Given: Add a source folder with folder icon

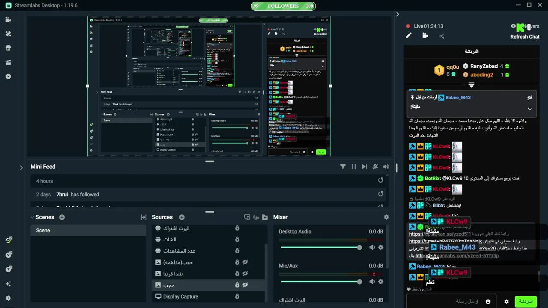Looking at the screenshot, I should [x=265, y=217].
